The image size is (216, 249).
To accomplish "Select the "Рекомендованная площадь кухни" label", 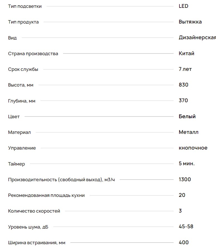I will (46, 195).
